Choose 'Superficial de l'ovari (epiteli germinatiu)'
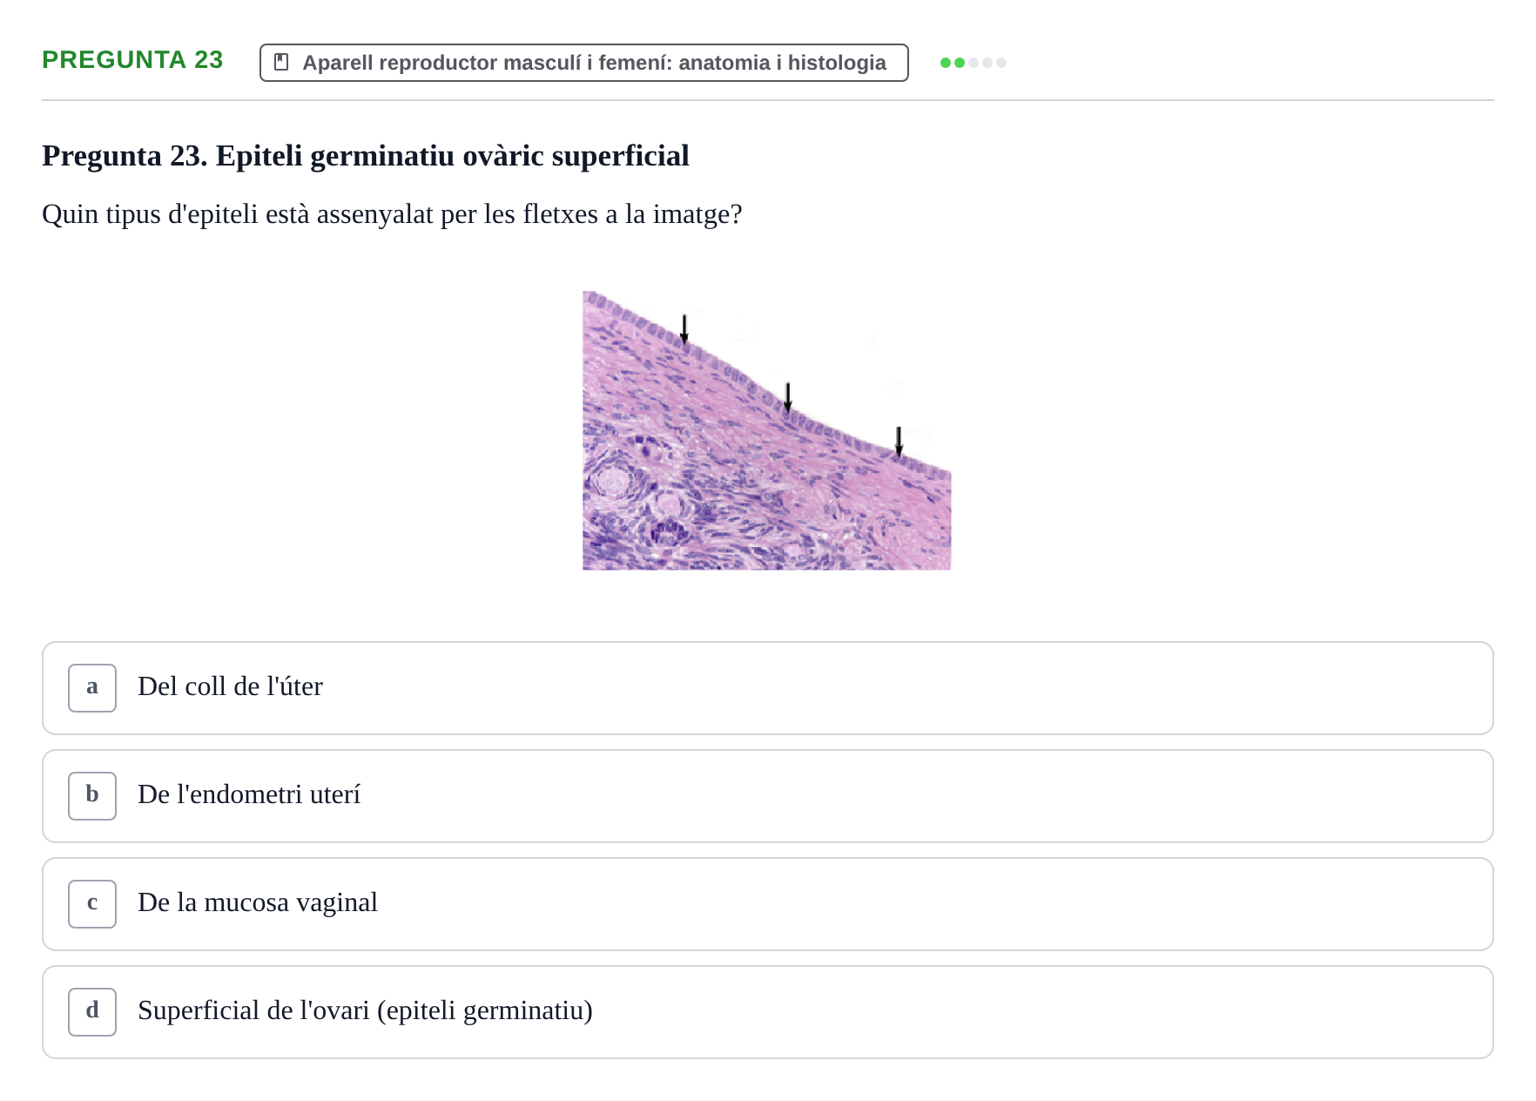1536x1101 pixels. [x=768, y=1012]
